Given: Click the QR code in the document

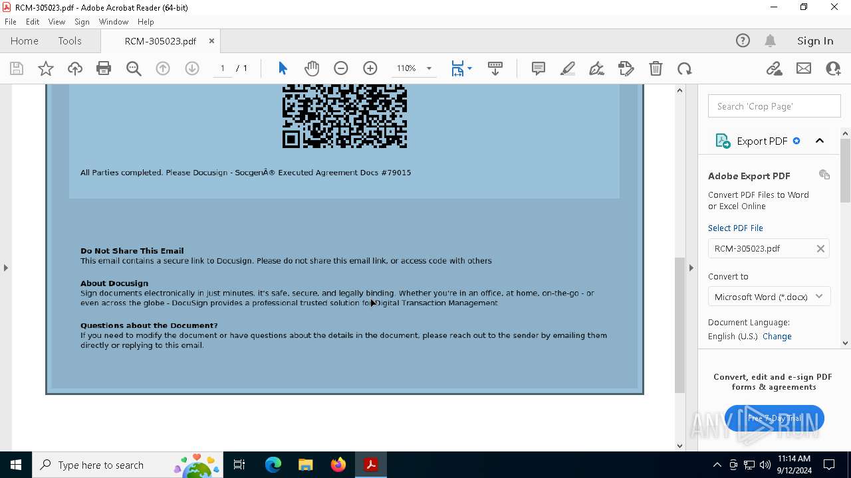Looking at the screenshot, I should pyautogui.click(x=344, y=116).
